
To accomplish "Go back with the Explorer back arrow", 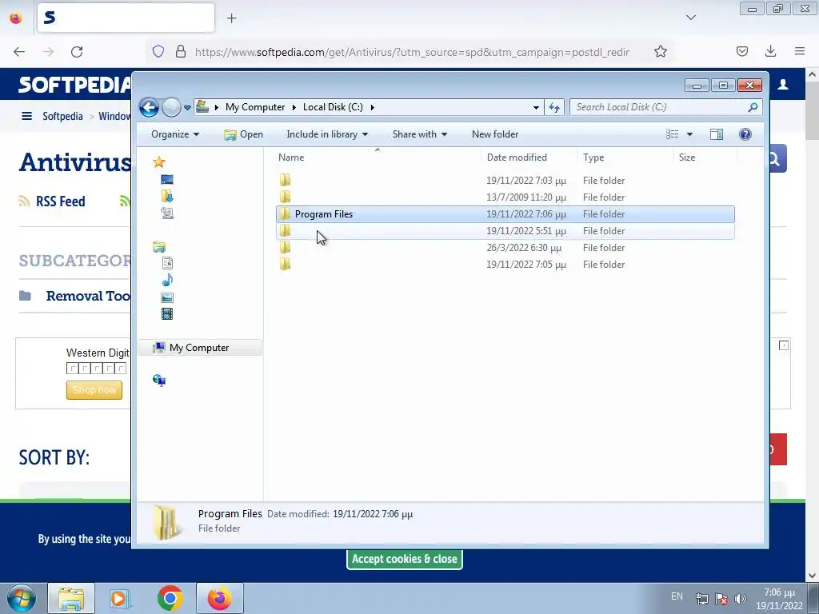I will point(149,108).
